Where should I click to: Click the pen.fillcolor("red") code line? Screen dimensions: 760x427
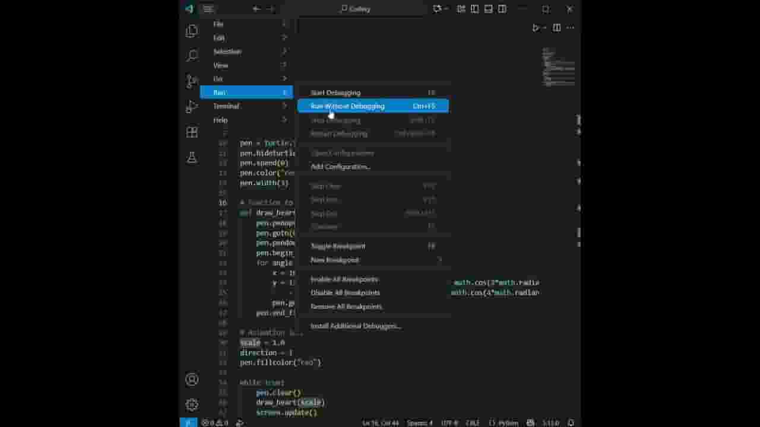(280, 362)
